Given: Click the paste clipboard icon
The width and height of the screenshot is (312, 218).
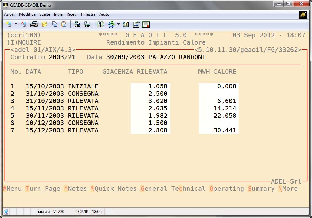Looking at the screenshot, I should click(x=64, y=24).
